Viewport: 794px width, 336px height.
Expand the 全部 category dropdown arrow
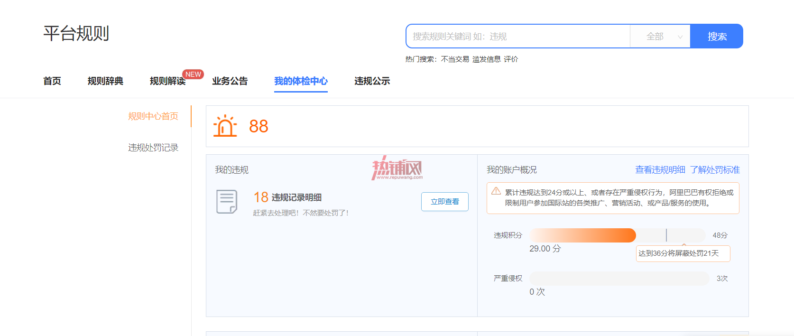[680, 37]
